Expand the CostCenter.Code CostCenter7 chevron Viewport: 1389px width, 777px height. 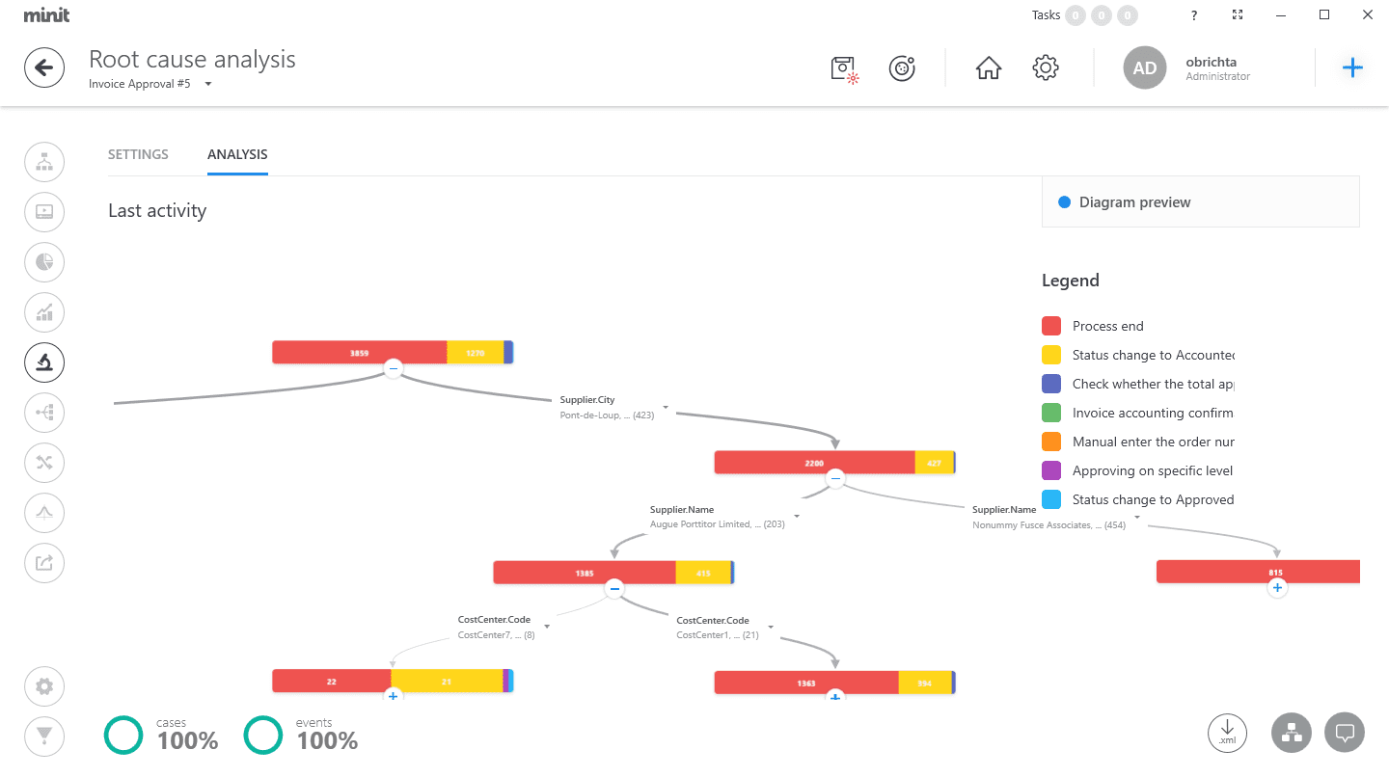pos(547,627)
